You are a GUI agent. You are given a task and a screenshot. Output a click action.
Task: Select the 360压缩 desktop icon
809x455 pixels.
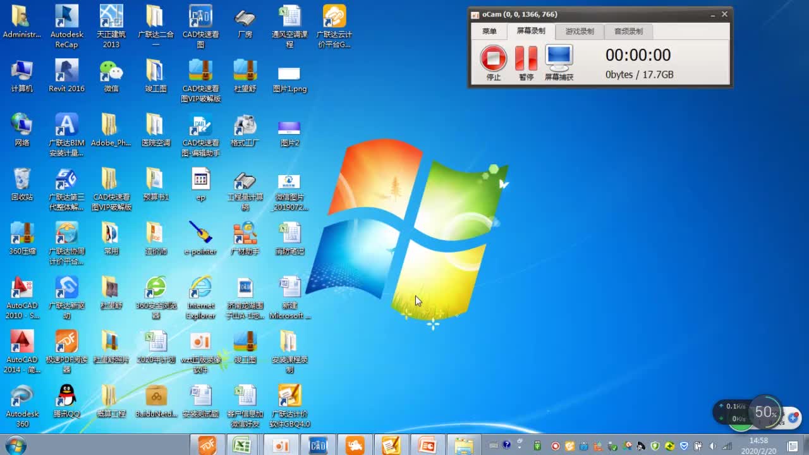(22, 239)
